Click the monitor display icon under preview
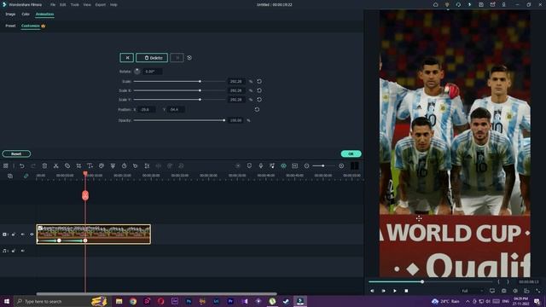 [492, 291]
